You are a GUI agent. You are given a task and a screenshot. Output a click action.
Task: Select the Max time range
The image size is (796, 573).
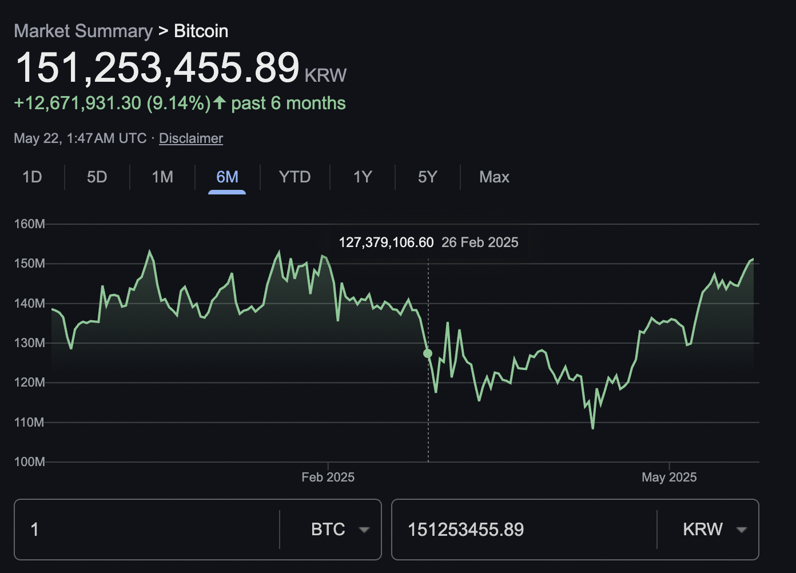494,177
